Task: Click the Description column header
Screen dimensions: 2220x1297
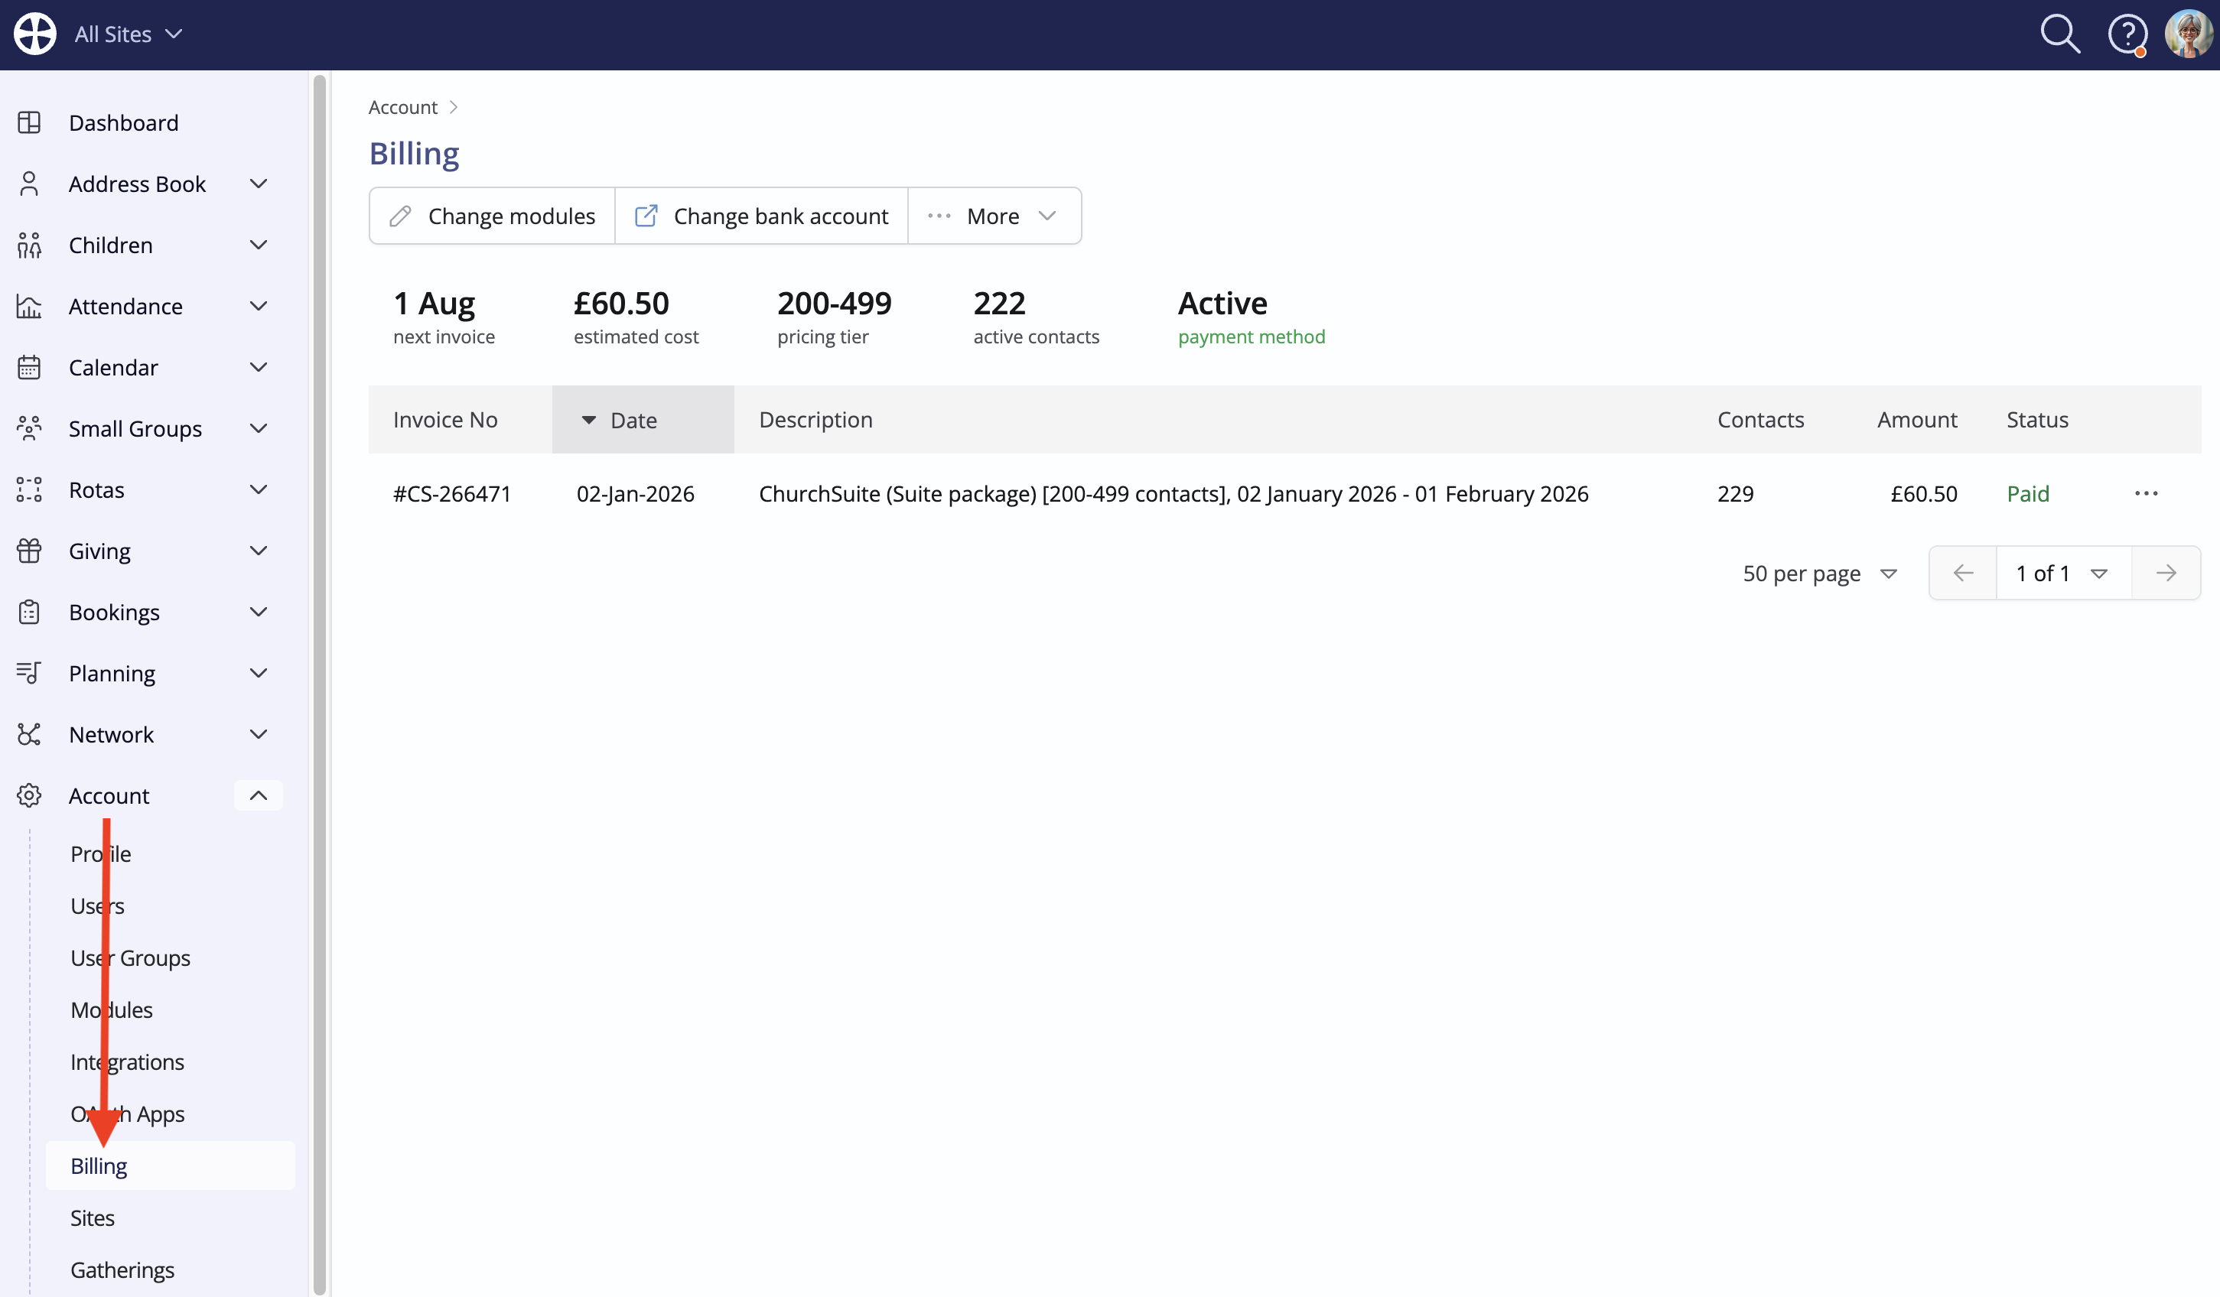Action: click(x=815, y=420)
